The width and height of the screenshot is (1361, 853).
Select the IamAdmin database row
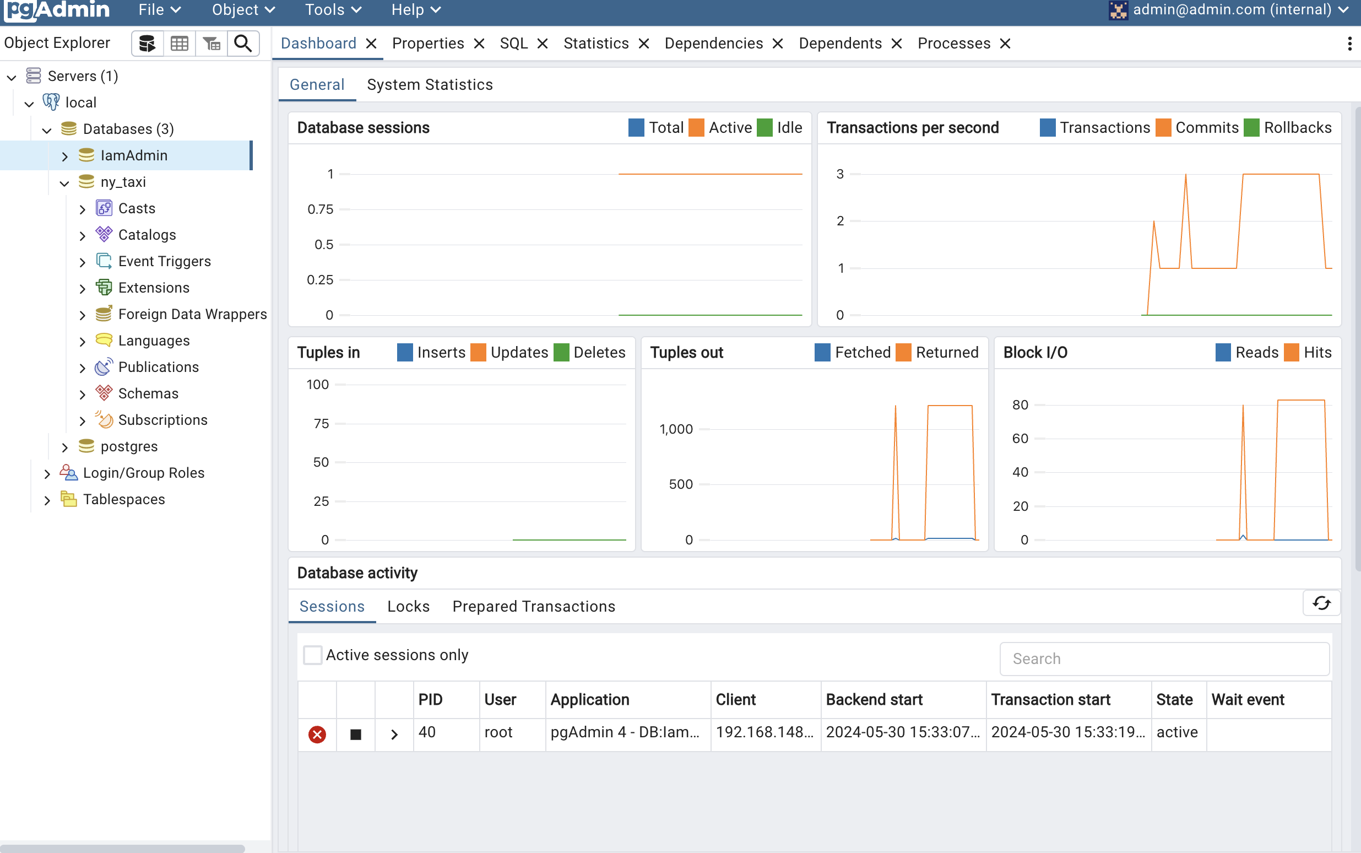coord(126,155)
